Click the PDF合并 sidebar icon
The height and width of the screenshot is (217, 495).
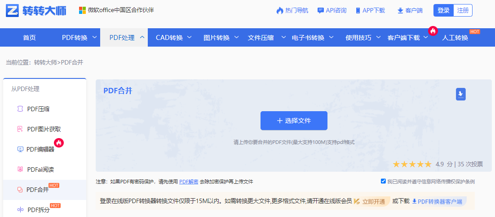point(20,190)
